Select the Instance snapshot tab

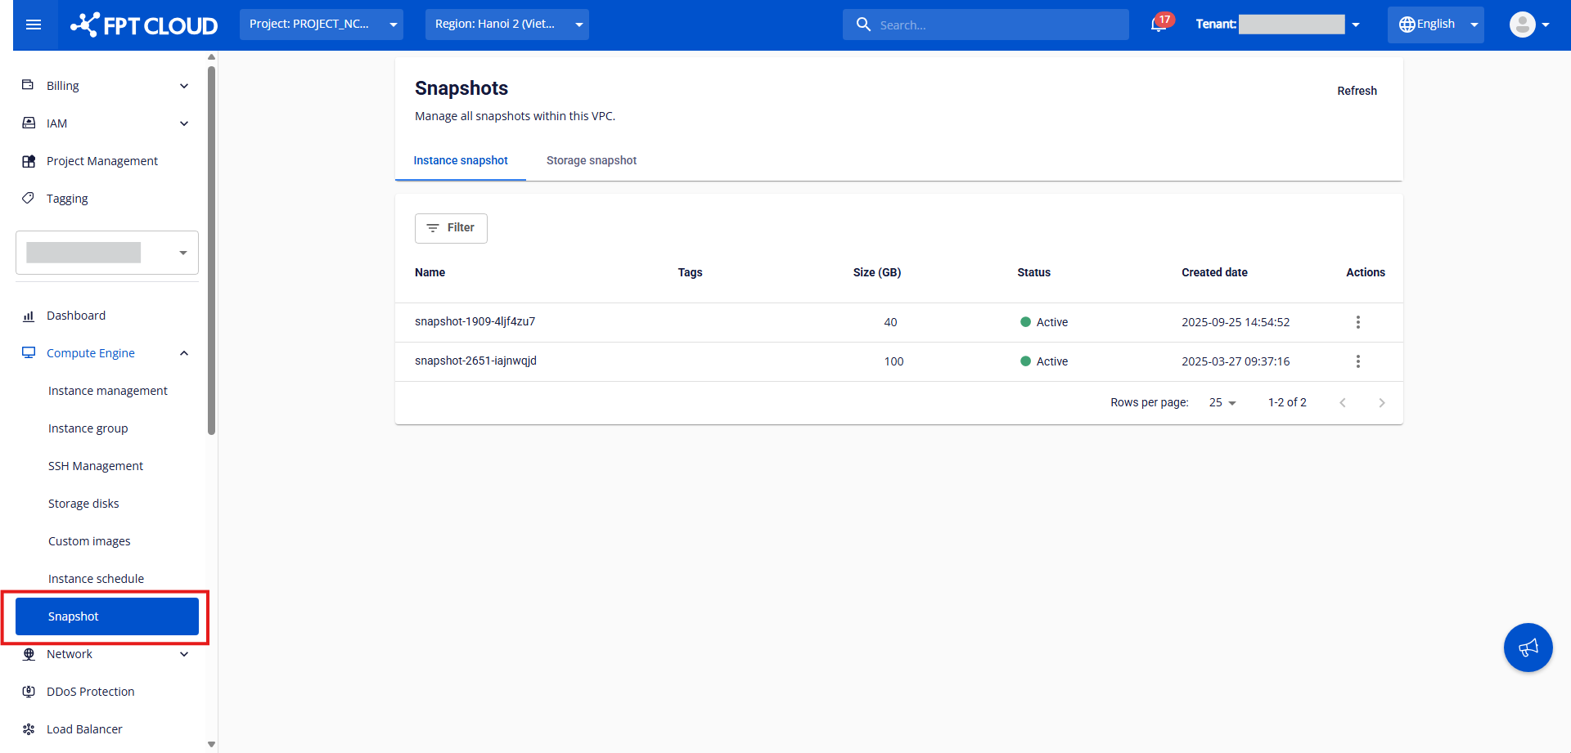click(461, 161)
